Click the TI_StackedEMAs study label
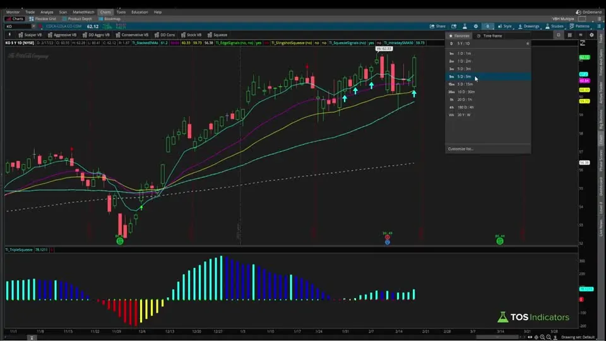This screenshot has width=606, height=341. (x=145, y=43)
